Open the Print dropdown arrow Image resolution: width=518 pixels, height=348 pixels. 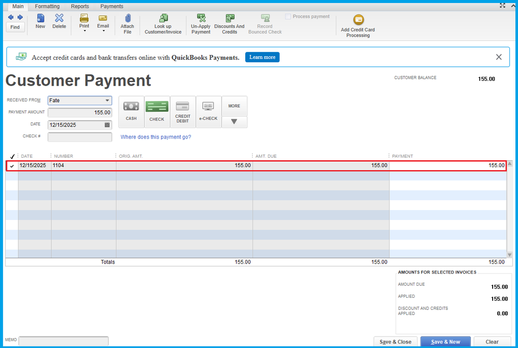click(x=84, y=31)
